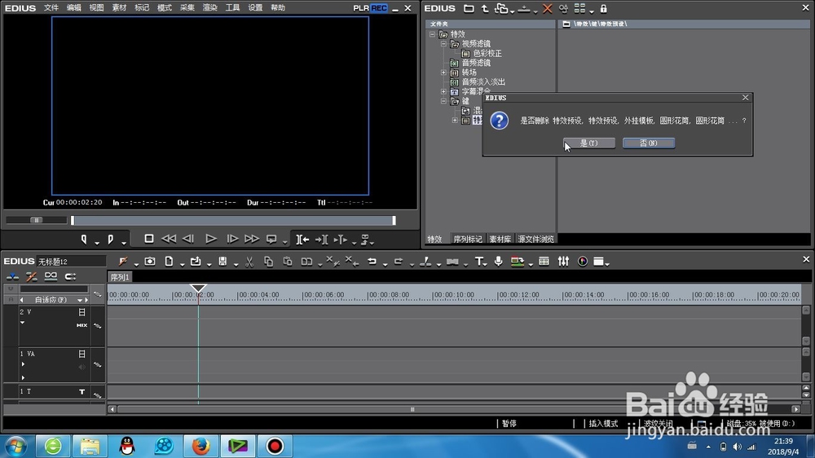Save the project with floppy icon

click(x=222, y=261)
